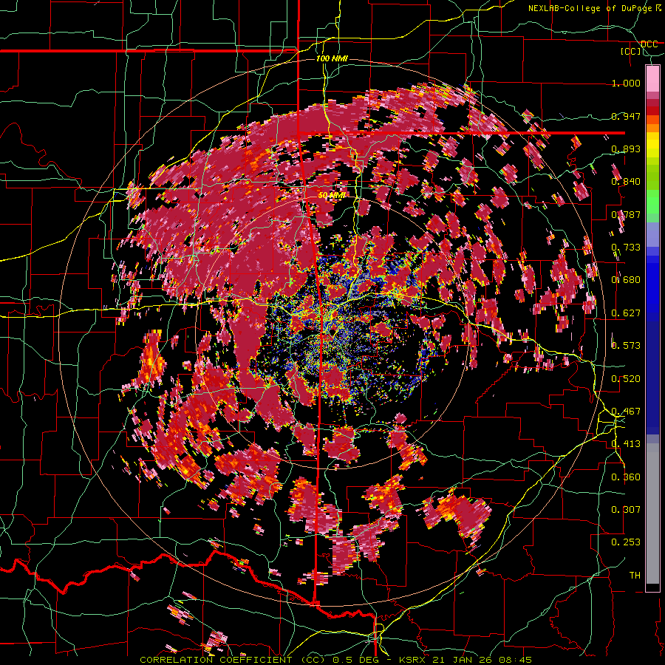665x665 pixels.
Task: Click the DCC label above the color scale
Action: [649, 44]
